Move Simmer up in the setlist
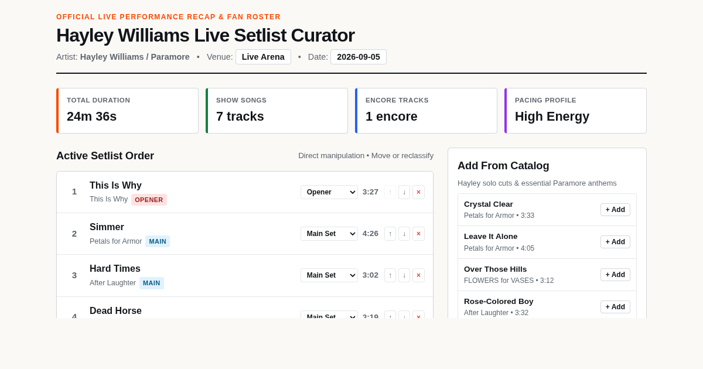This screenshot has height=369, width=703. tap(390, 234)
